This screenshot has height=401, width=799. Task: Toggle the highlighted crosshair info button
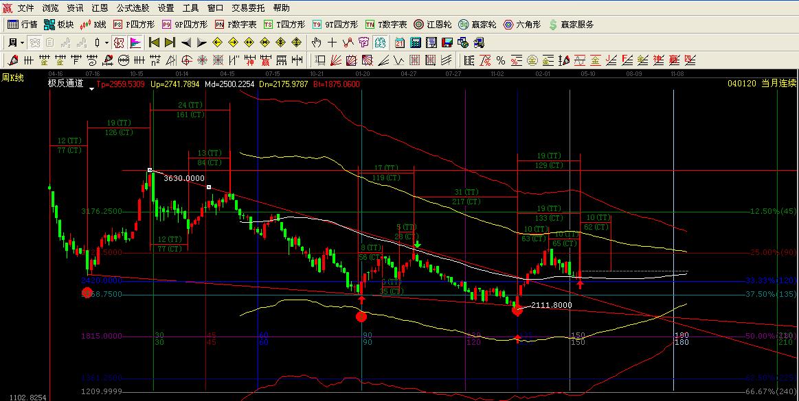pyautogui.click(x=381, y=42)
